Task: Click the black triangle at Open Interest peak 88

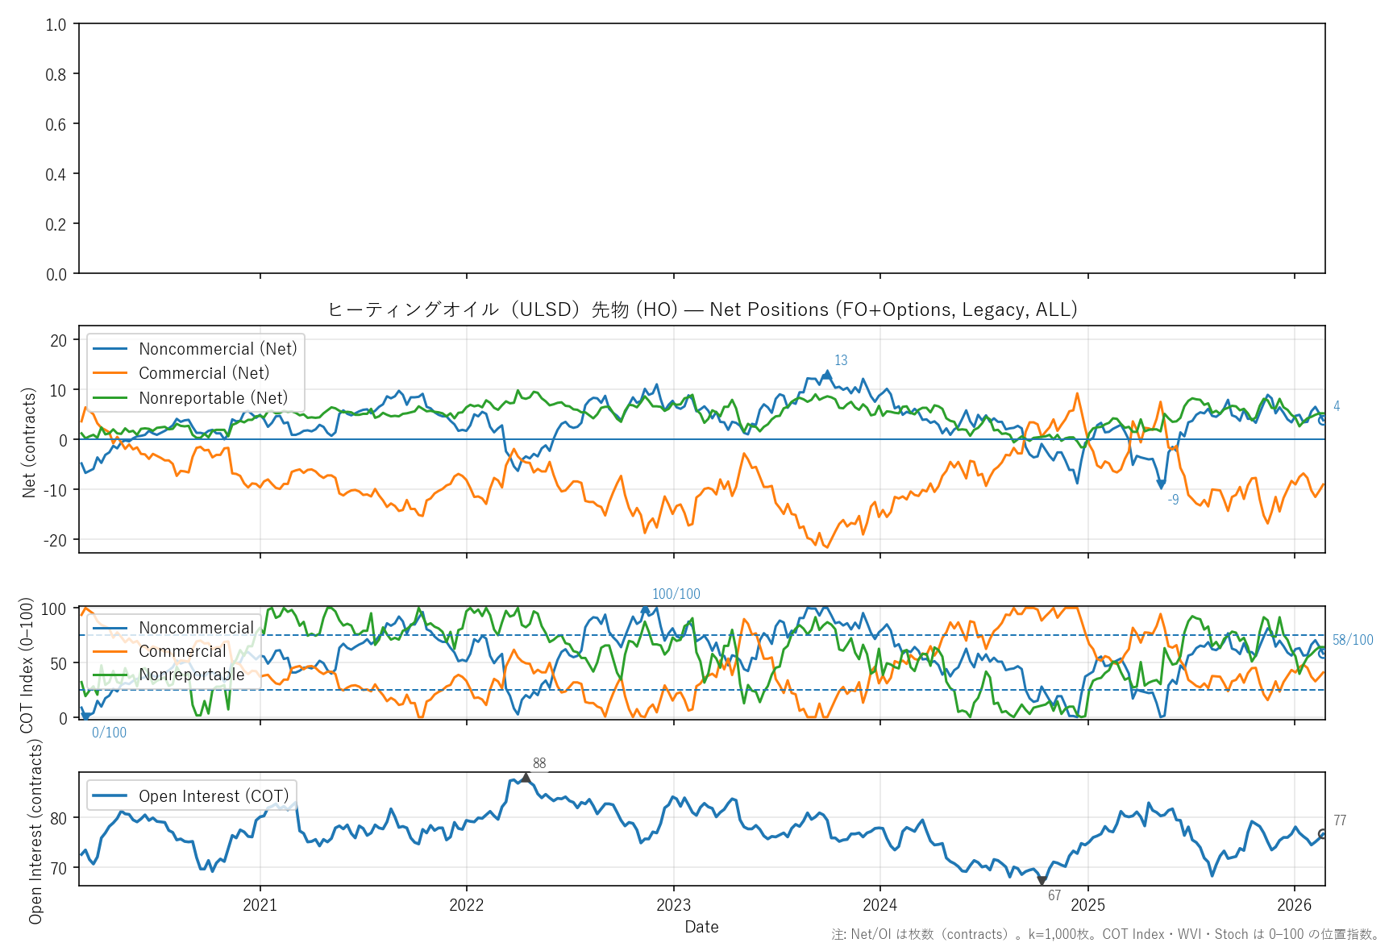Action: [526, 778]
